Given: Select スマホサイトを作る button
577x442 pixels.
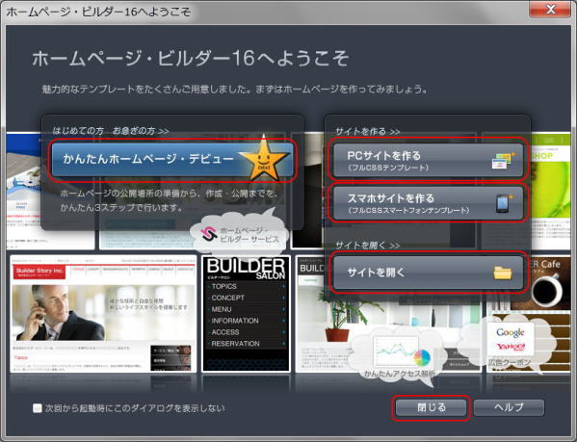Looking at the screenshot, I should [x=428, y=203].
